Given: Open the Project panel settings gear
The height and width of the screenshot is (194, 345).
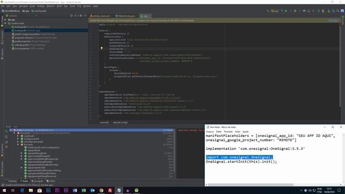Looking at the screenshot, I should point(81,16).
